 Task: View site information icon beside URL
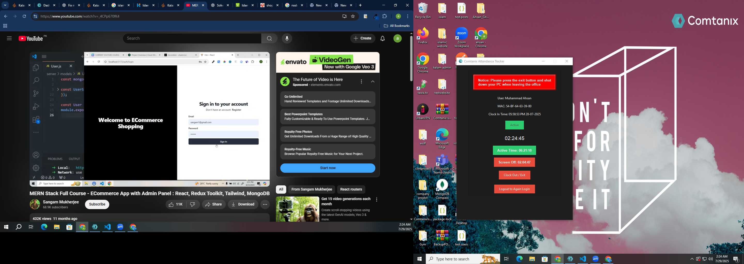coord(35,16)
